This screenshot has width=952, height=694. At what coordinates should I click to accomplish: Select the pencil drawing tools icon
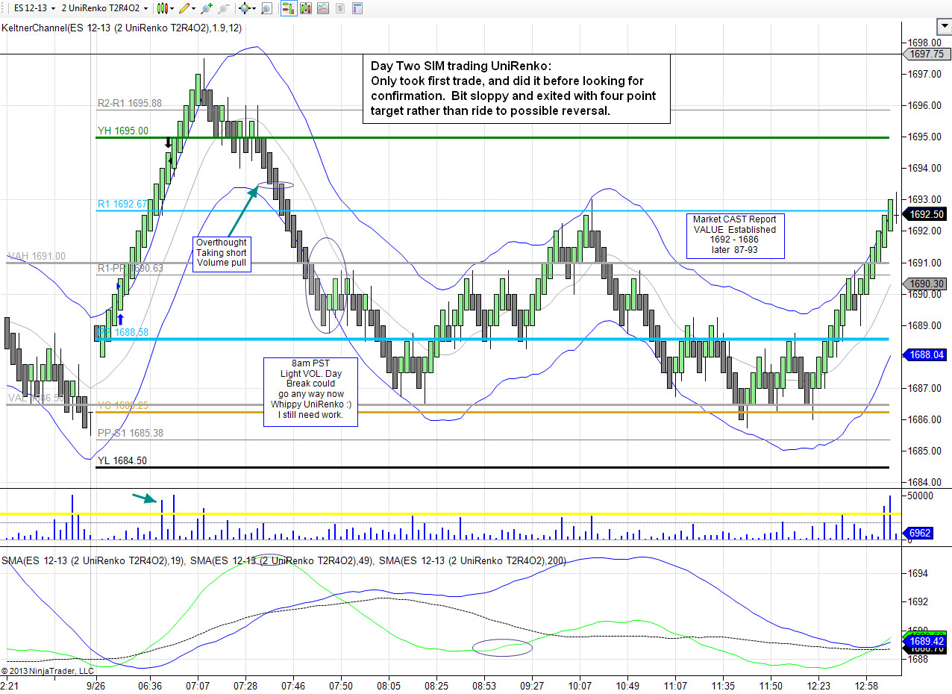pos(184,8)
